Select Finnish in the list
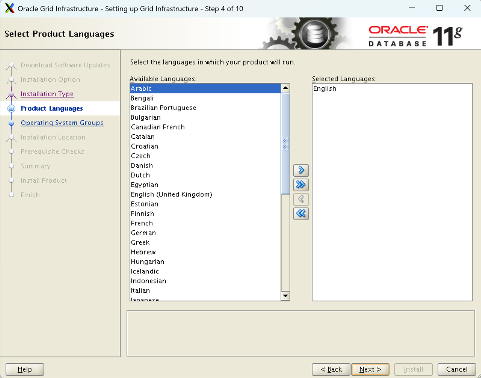This screenshot has height=378, width=481. point(205,214)
